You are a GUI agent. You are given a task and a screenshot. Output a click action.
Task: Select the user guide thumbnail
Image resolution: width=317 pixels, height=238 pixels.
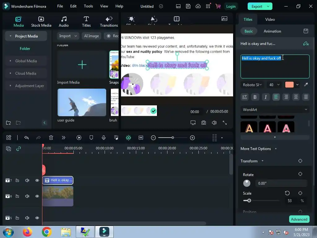[82, 102]
